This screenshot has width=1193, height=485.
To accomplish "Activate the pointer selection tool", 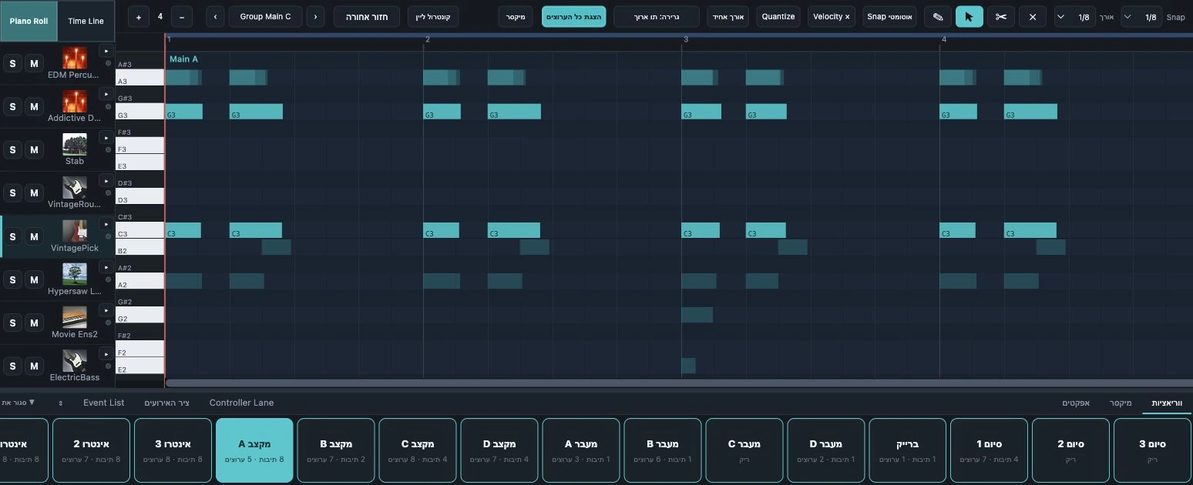I will (969, 16).
